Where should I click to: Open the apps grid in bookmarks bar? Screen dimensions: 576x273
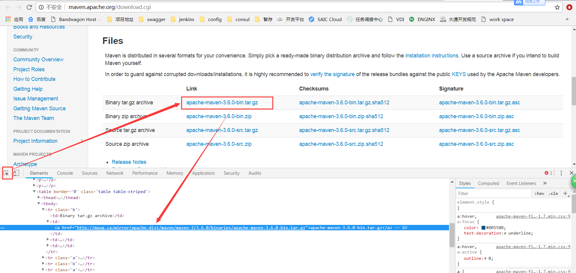coord(8,19)
